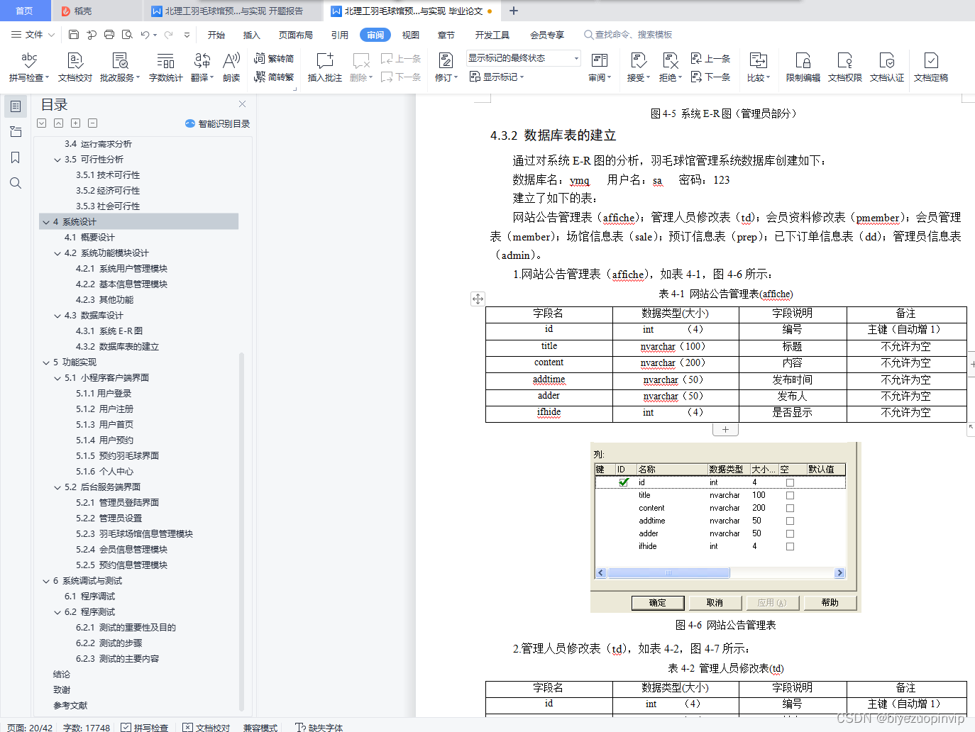Open document certification (文档认证)
Image resolution: width=975 pixels, height=732 pixels.
[887, 67]
